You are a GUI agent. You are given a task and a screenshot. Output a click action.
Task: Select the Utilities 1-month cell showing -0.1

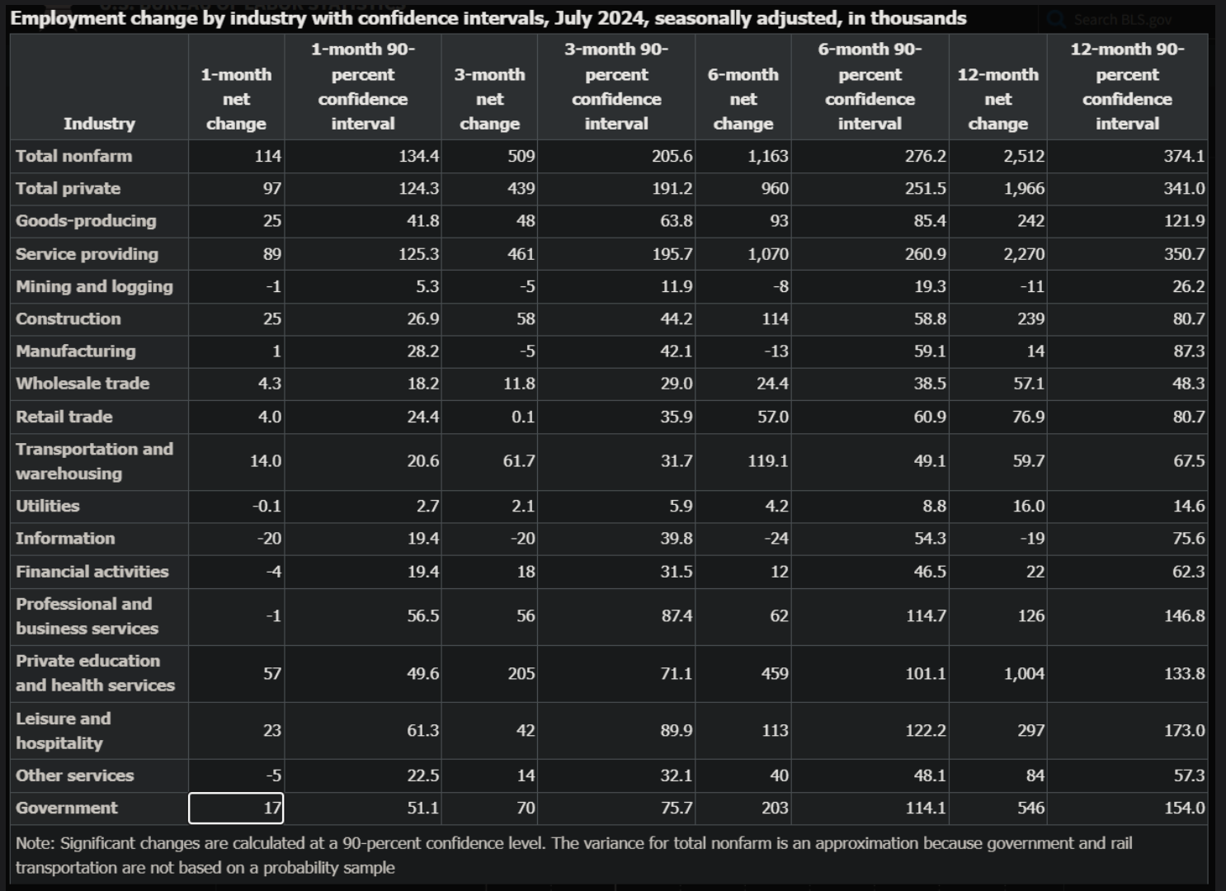coord(266,506)
